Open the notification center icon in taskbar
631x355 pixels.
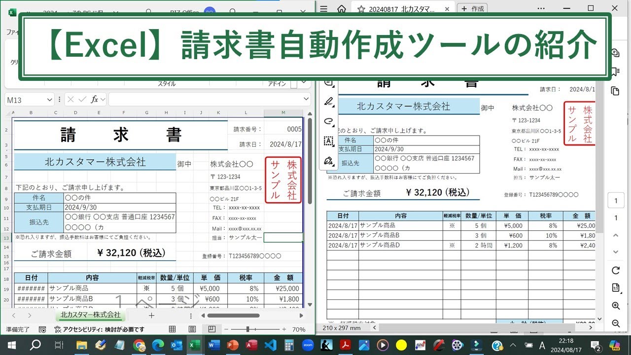pyautogui.click(x=596, y=345)
